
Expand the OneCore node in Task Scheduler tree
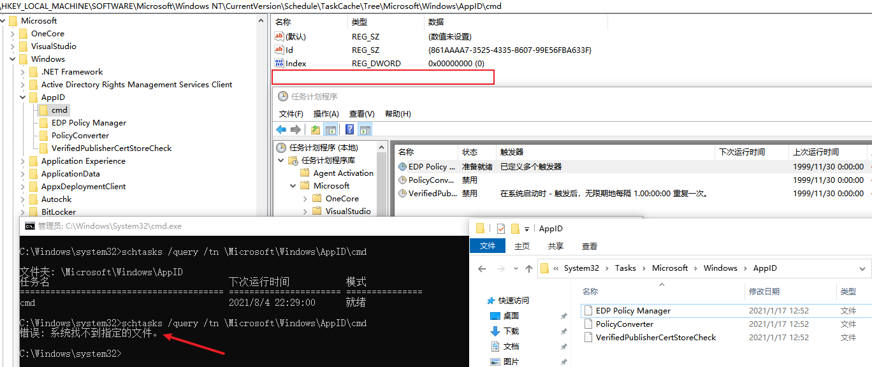pos(305,198)
